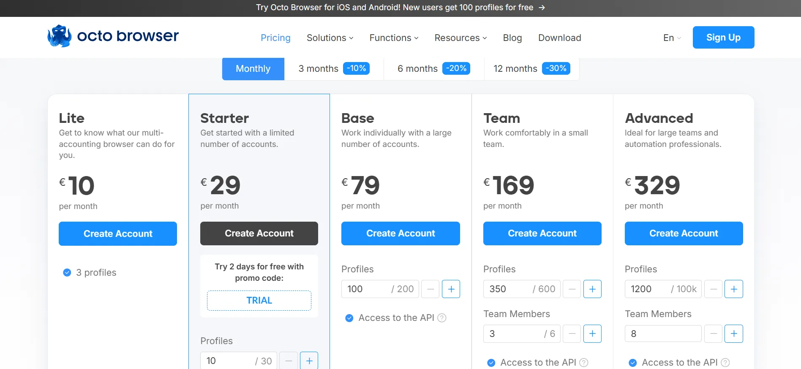Decrease Starter plan profiles with minus button
This screenshot has width=801, height=369.
289,361
